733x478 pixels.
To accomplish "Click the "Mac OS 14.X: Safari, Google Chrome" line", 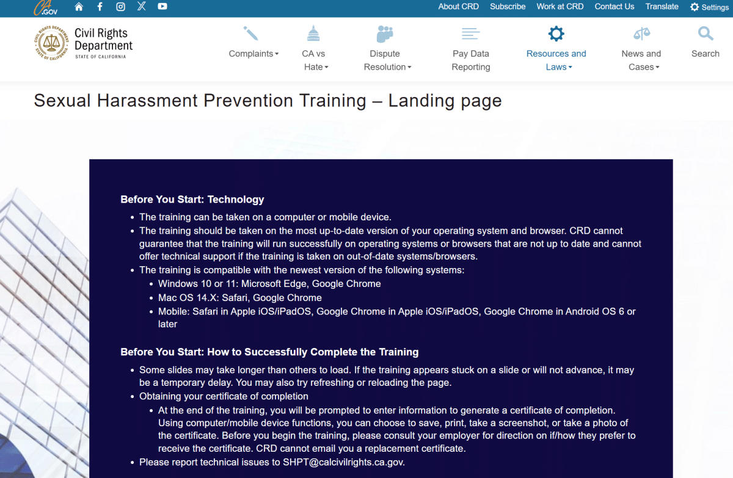I will coord(240,298).
